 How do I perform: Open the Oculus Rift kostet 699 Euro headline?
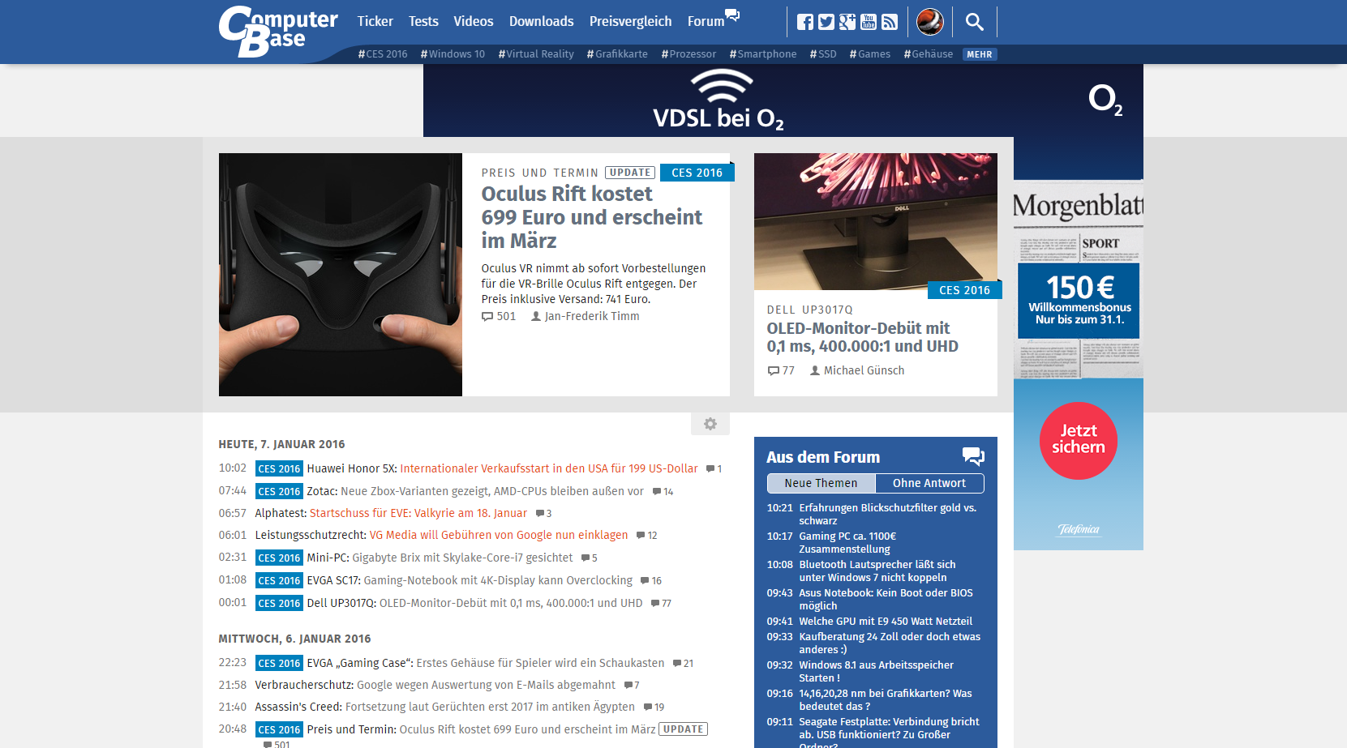tap(592, 217)
